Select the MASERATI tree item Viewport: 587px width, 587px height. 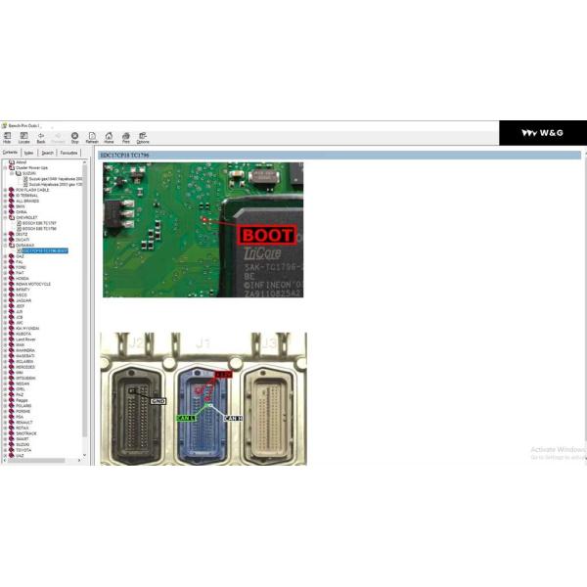[25, 356]
